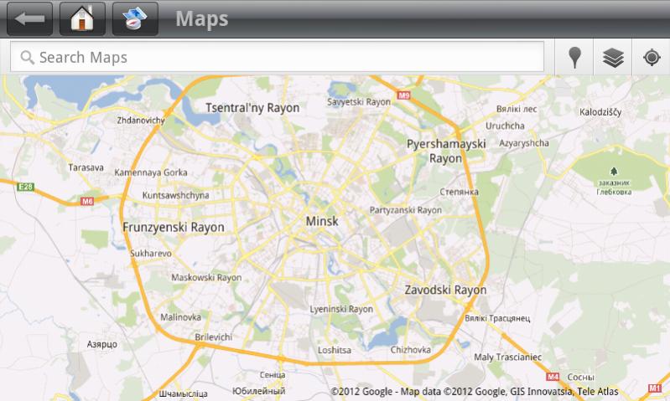The height and width of the screenshot is (401, 670).
Task: Tap the Сосны label
Action: [580, 377]
